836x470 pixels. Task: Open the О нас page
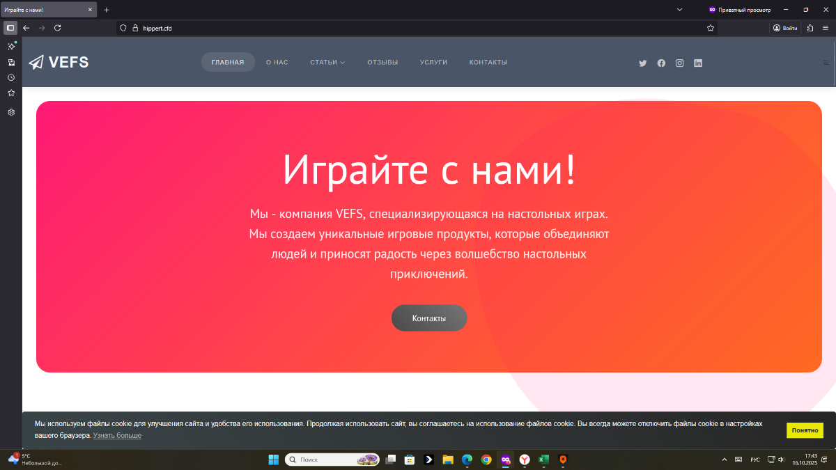(x=277, y=62)
